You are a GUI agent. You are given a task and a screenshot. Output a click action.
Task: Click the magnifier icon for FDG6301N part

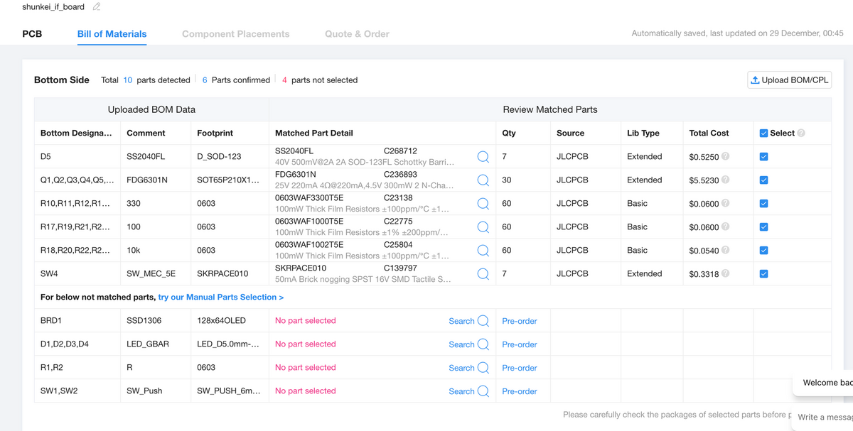tap(483, 180)
